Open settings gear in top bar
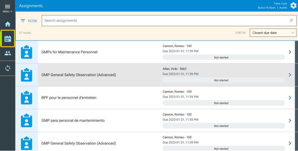Image resolution: width=298 pixels, height=151 pixels. (293, 6)
